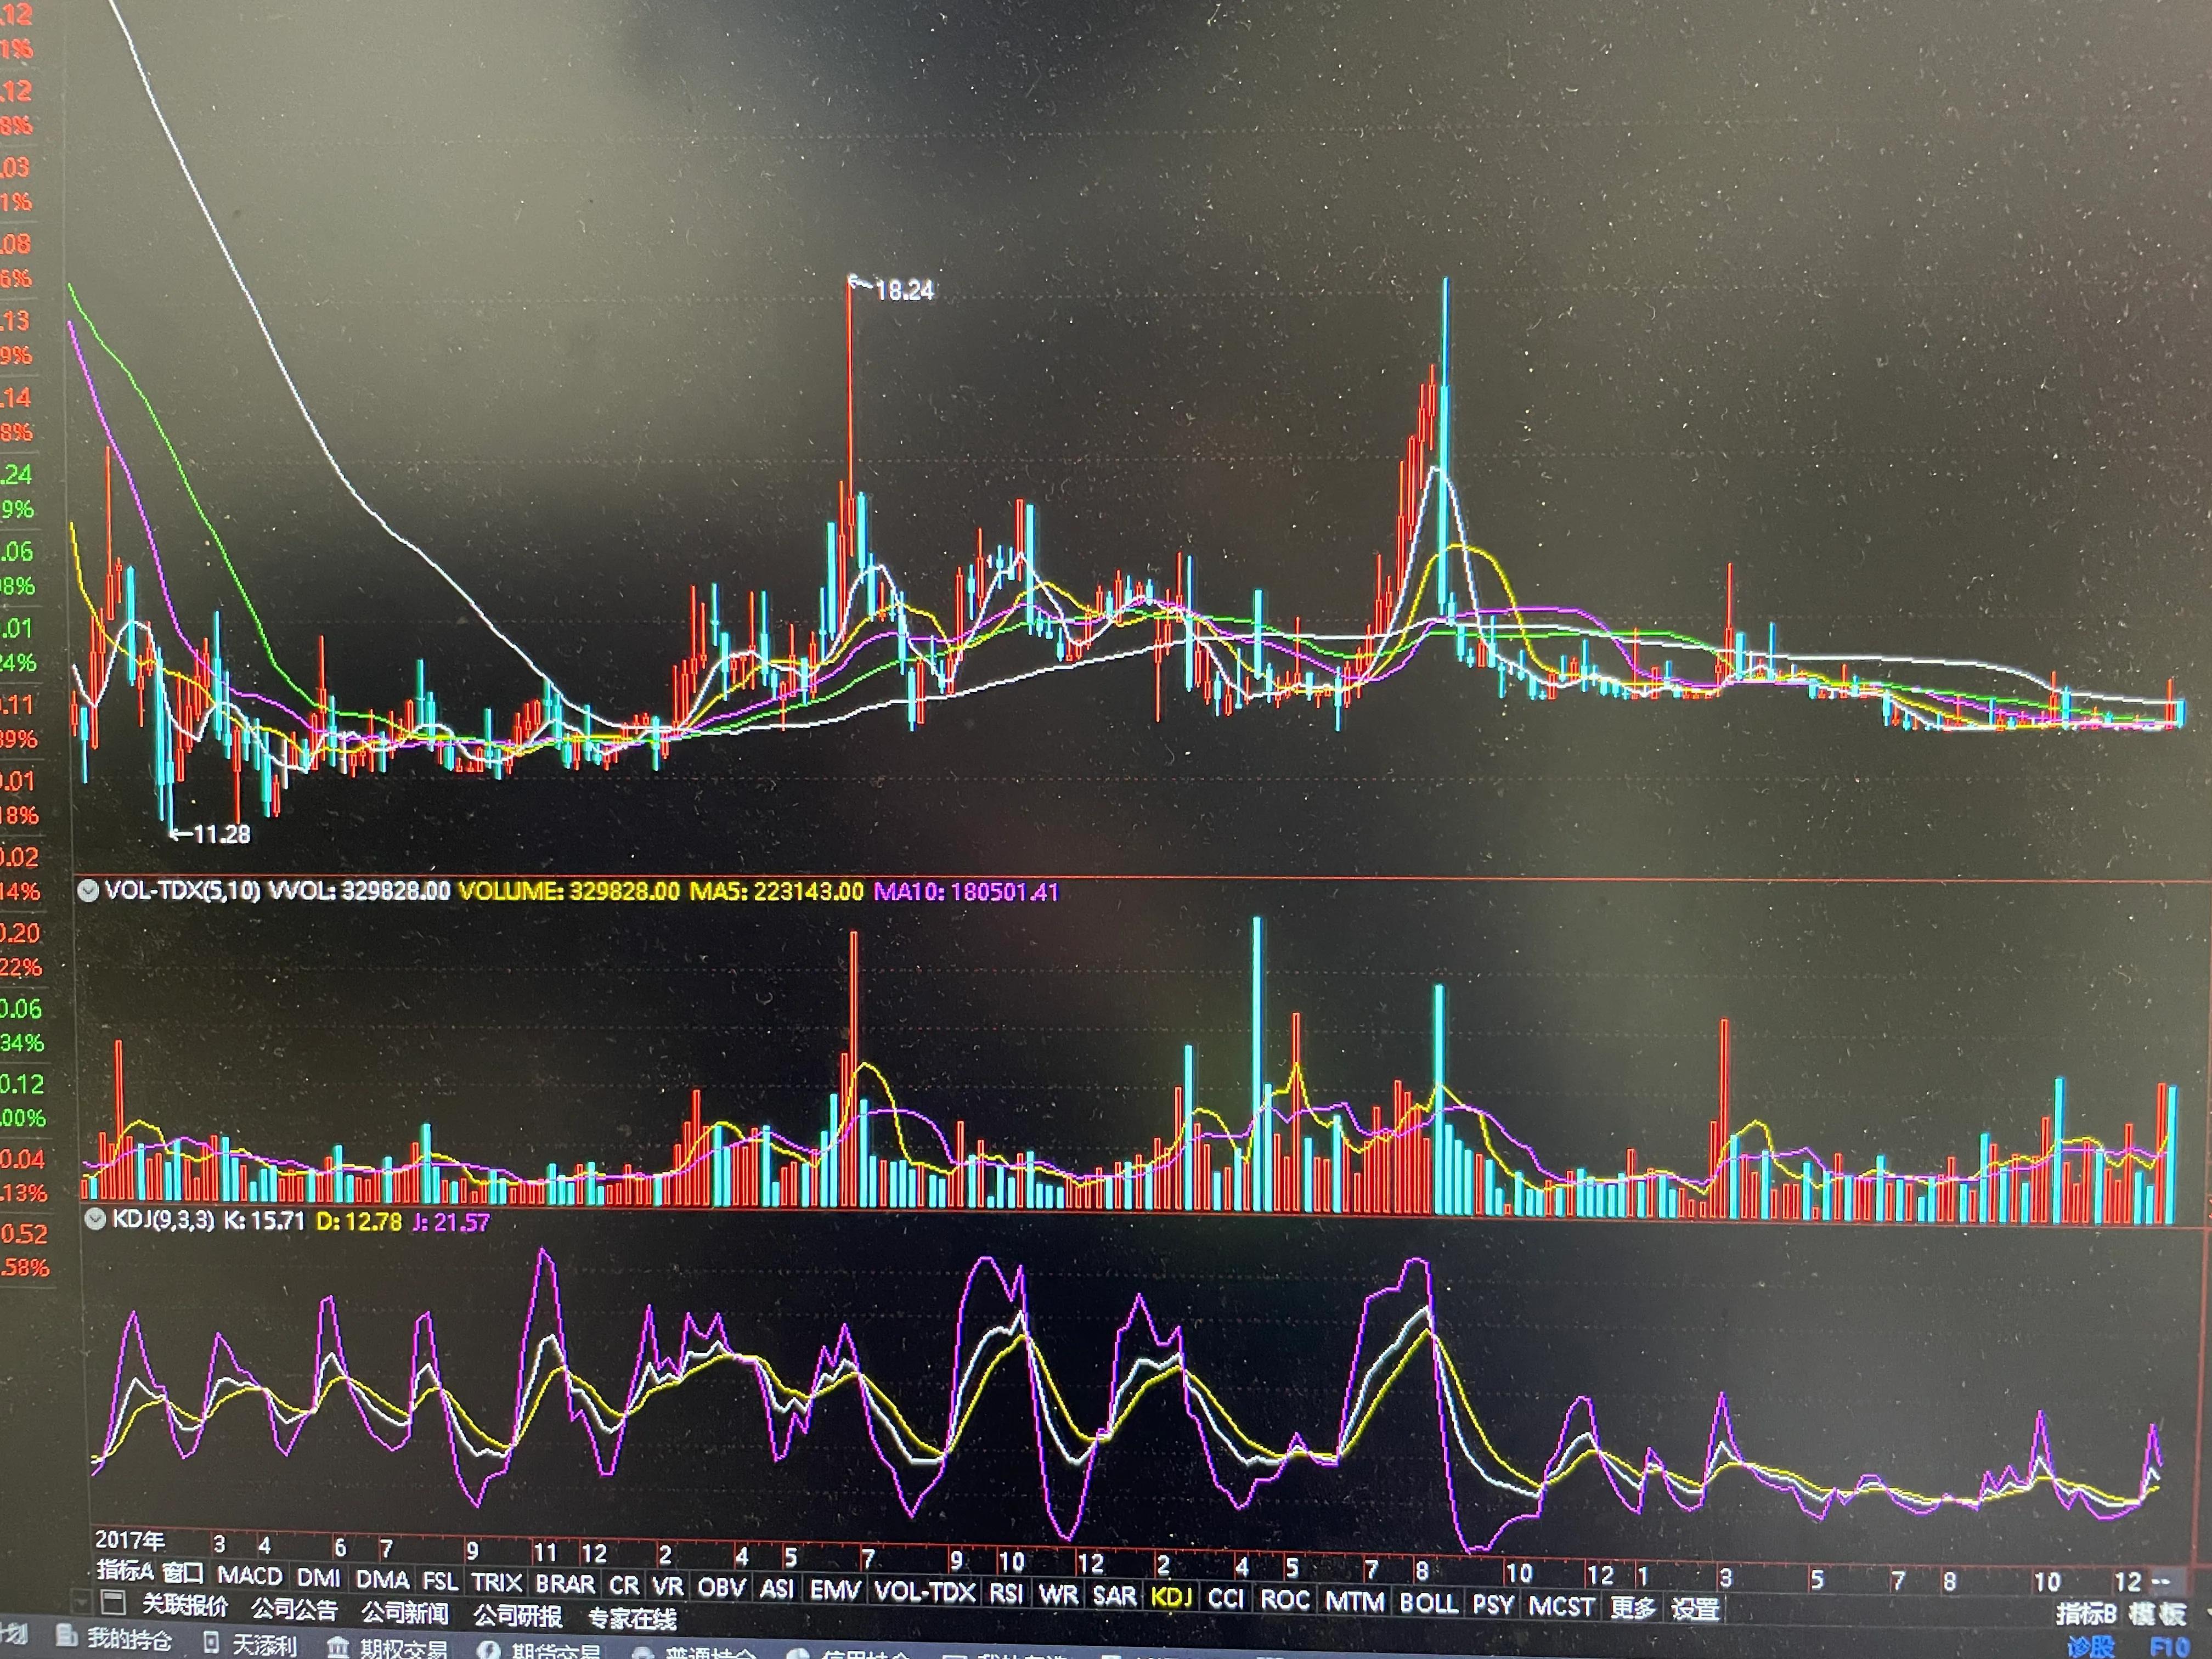Open the 更多 indicators list
This screenshot has height=1659, width=2212.
tap(1632, 1608)
